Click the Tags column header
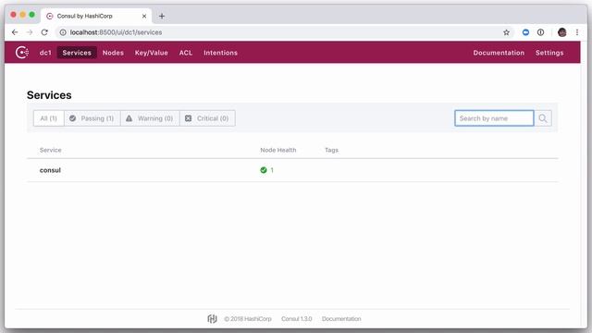 click(x=331, y=150)
